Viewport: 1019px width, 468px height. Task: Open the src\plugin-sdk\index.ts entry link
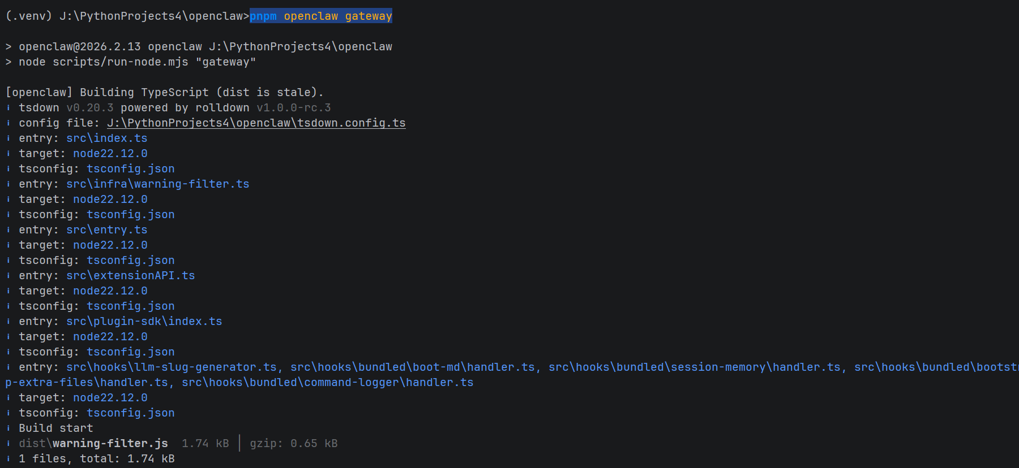coord(144,322)
